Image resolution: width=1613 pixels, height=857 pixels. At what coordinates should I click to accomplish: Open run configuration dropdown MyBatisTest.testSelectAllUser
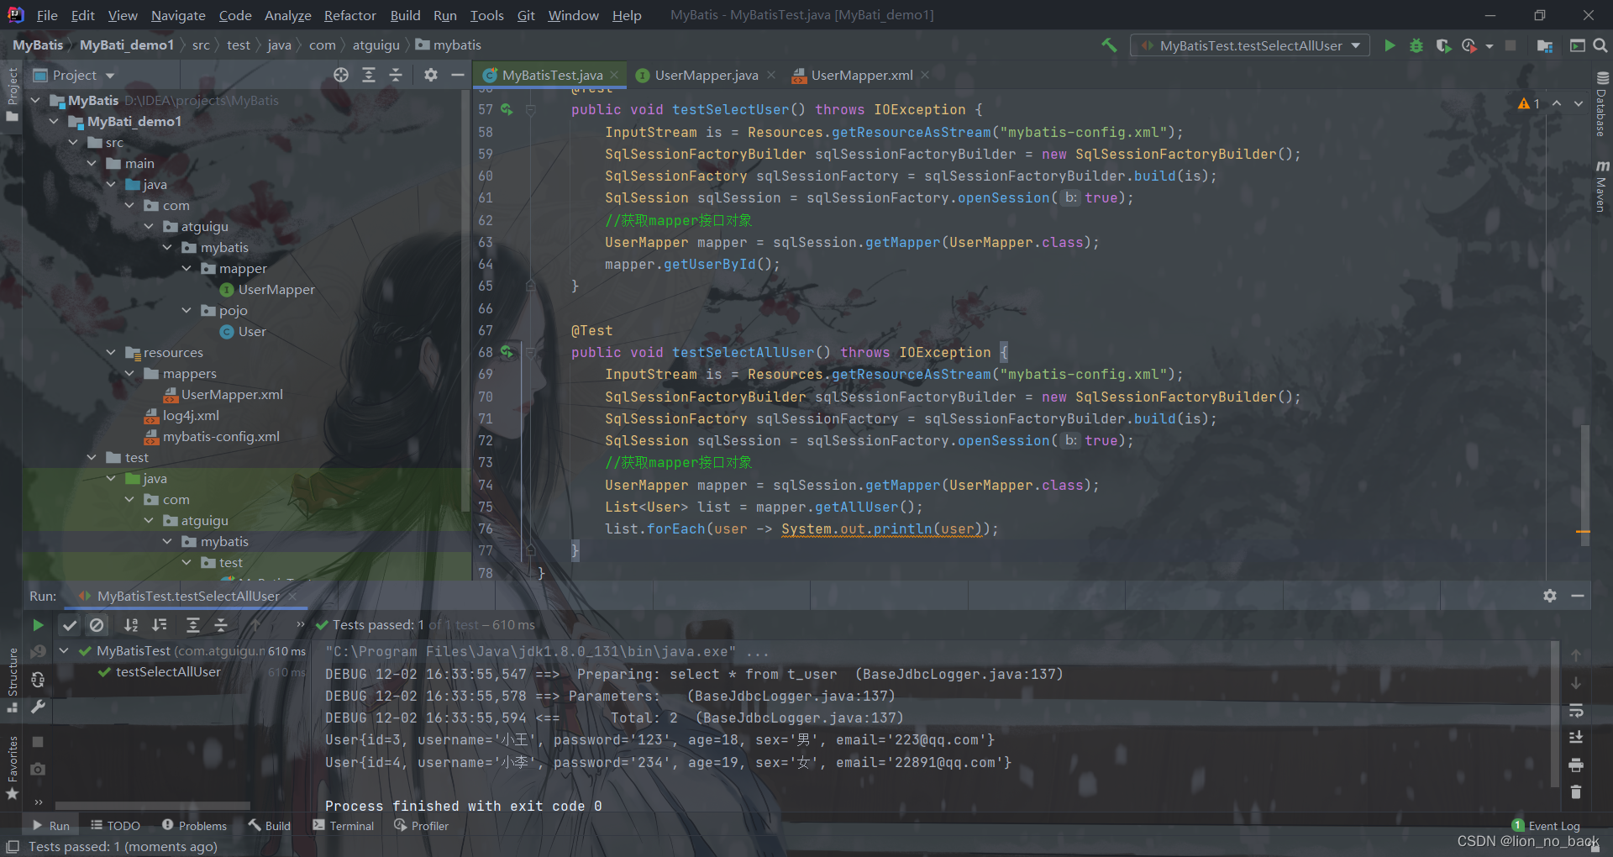pyautogui.click(x=1250, y=45)
